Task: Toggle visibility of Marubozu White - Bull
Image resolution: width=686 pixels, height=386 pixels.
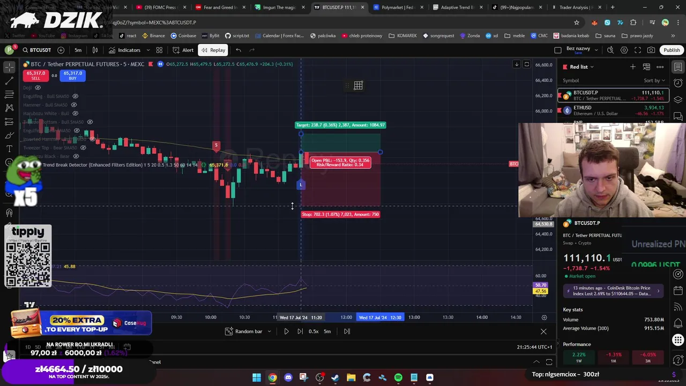Action: (76, 113)
